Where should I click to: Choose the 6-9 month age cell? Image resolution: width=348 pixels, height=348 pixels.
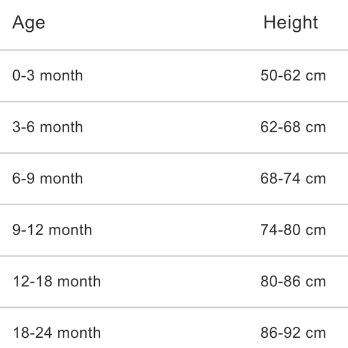click(47, 178)
